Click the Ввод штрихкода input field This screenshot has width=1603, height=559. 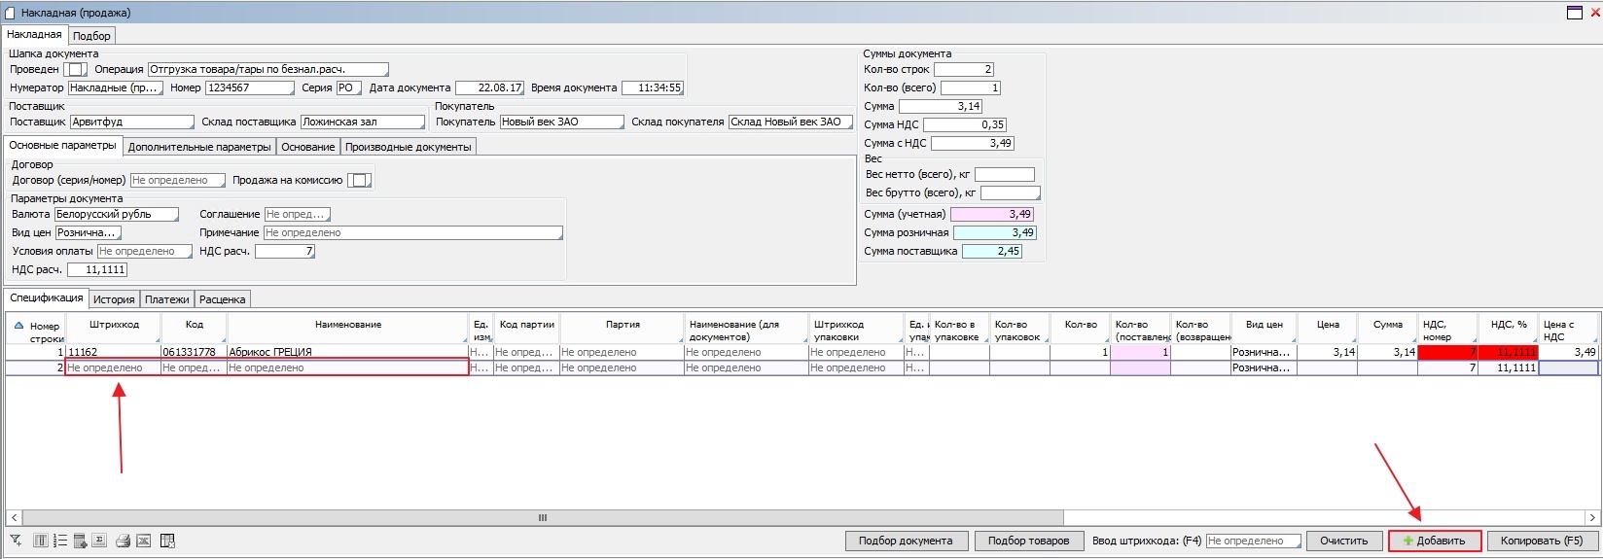(x=1251, y=541)
